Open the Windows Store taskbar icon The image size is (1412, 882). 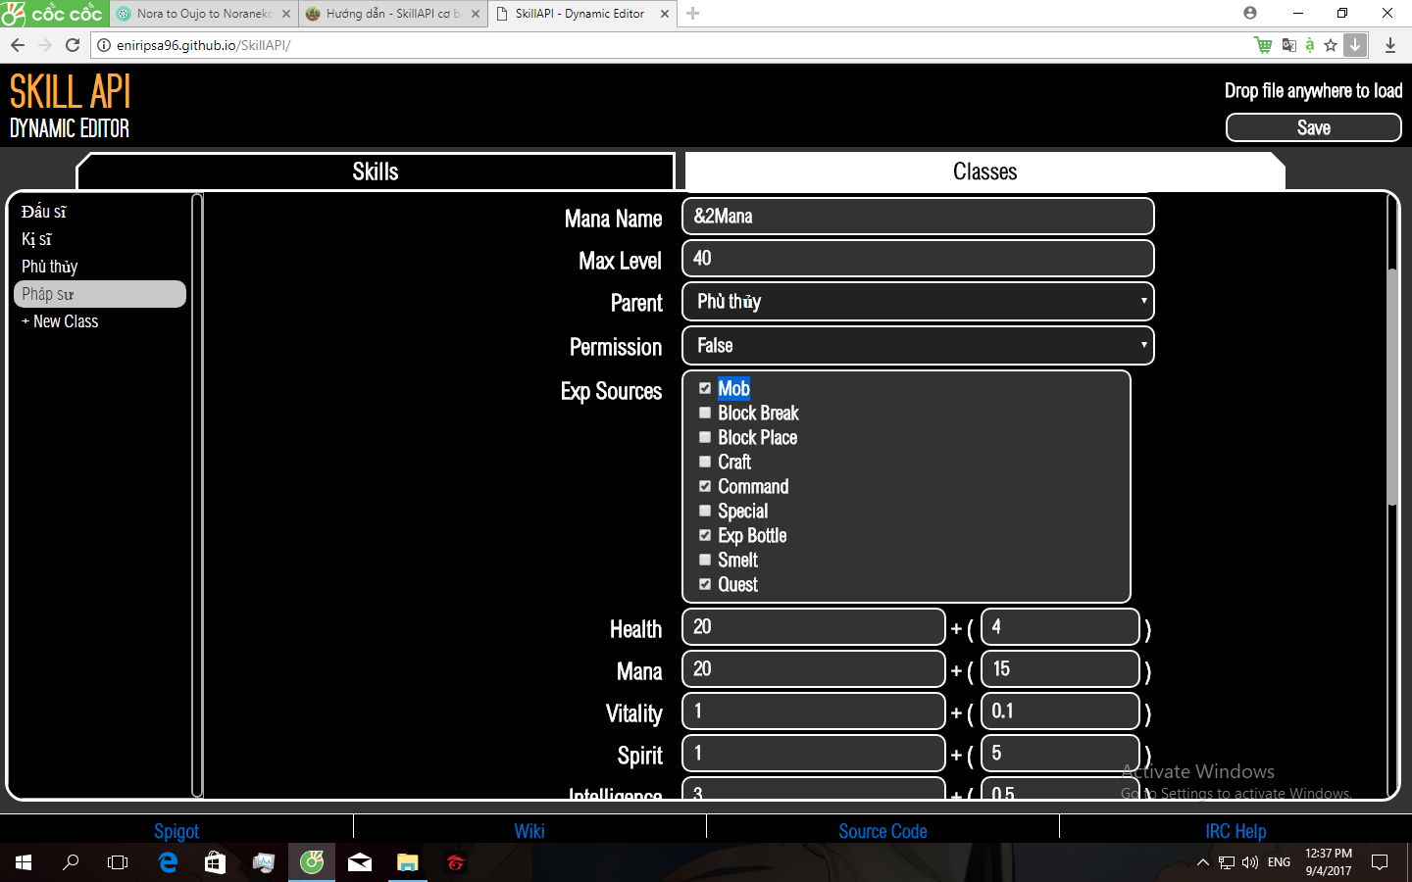(215, 862)
